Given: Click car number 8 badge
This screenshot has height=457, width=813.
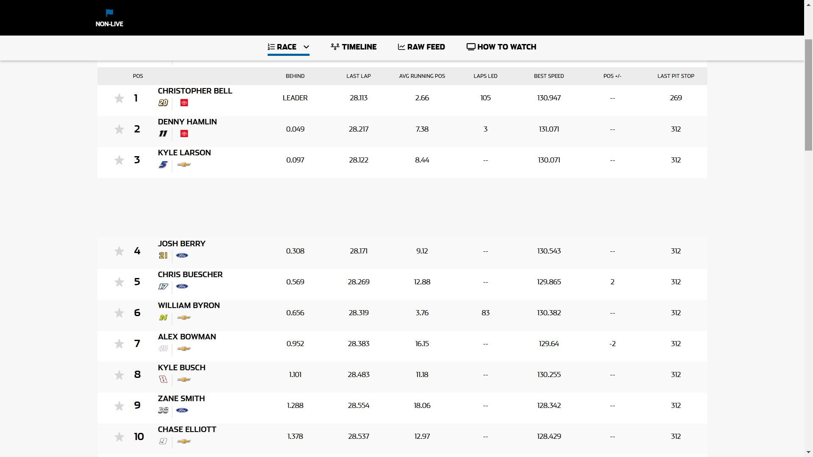Looking at the screenshot, I should point(163,380).
